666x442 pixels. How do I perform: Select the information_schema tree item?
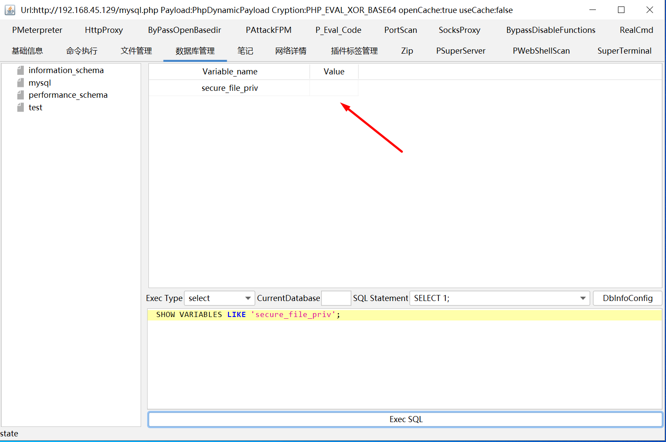[66, 70]
